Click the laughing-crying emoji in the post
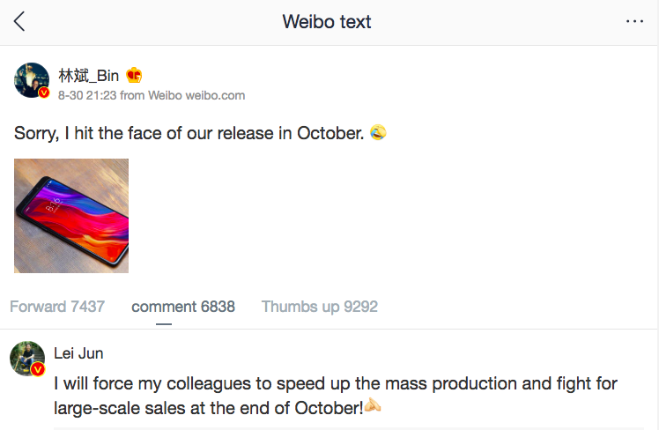The height and width of the screenshot is (430, 659). pos(379,133)
